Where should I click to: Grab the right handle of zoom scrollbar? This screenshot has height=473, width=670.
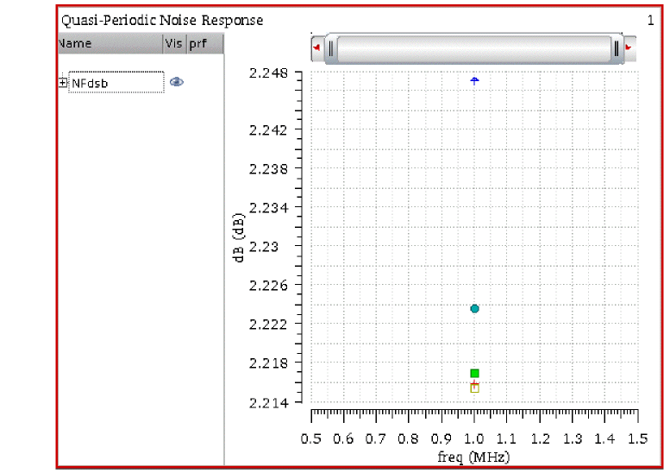click(617, 48)
